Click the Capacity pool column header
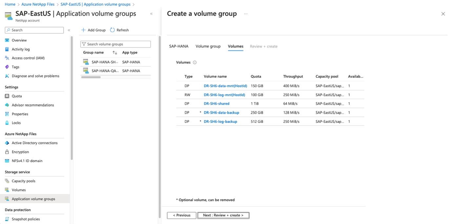452x224 pixels. coord(327,77)
